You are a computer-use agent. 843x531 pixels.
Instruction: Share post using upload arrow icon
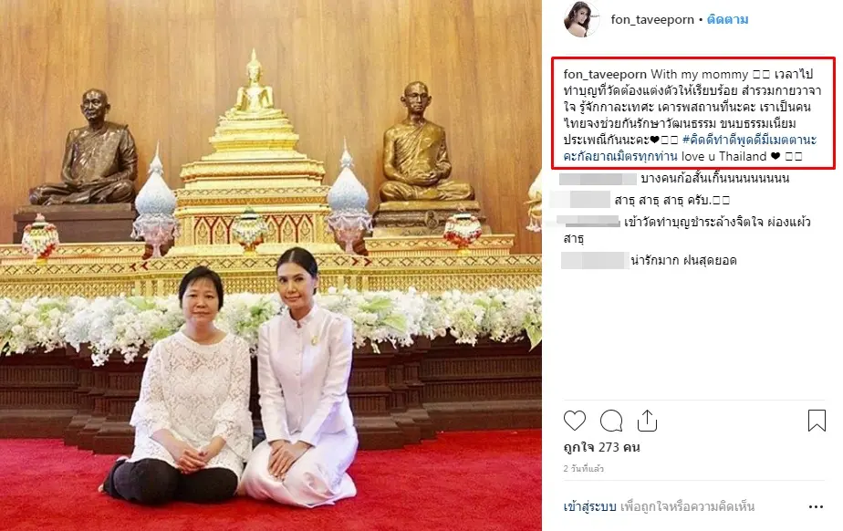[648, 421]
